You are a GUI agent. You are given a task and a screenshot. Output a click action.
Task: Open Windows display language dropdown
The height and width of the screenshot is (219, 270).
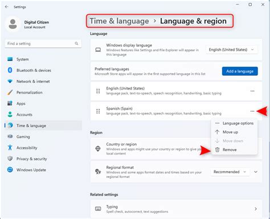[232, 50]
